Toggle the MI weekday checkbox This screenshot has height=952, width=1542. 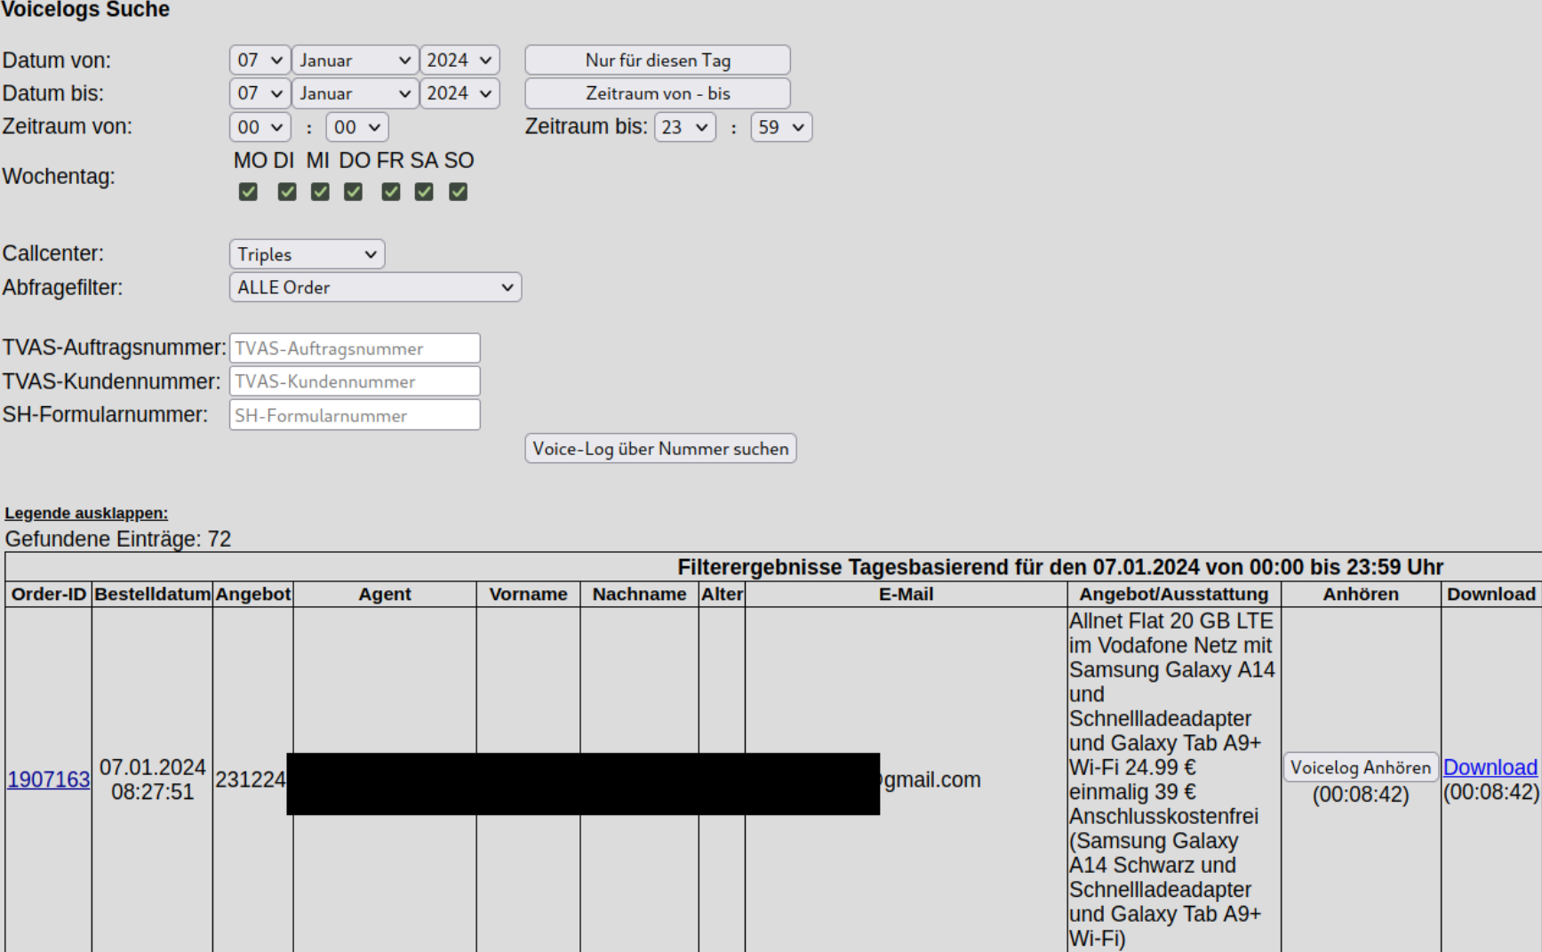[x=320, y=192]
